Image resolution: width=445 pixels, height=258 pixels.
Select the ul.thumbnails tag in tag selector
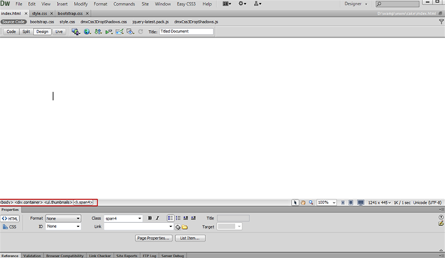(58, 203)
